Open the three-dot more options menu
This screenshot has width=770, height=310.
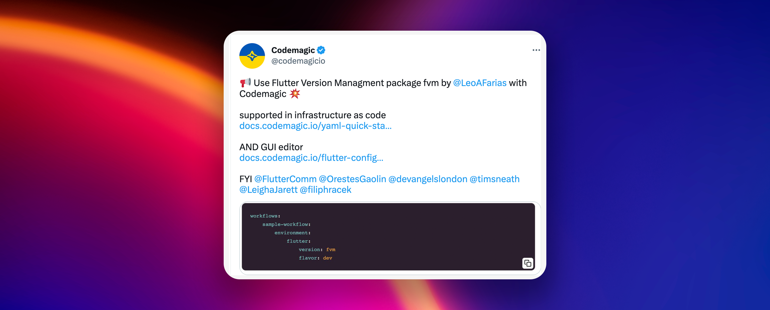pos(536,50)
